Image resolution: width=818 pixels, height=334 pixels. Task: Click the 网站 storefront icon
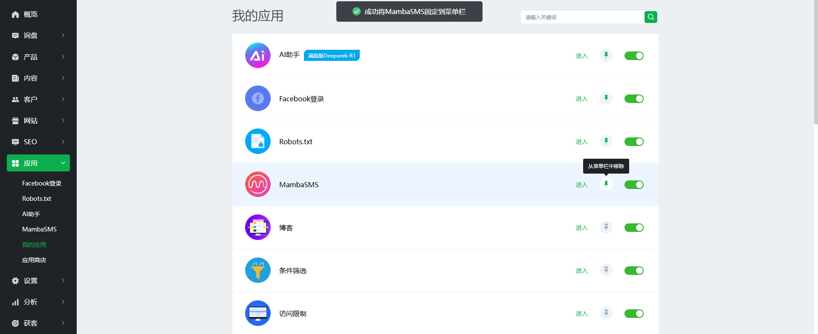[x=15, y=121]
